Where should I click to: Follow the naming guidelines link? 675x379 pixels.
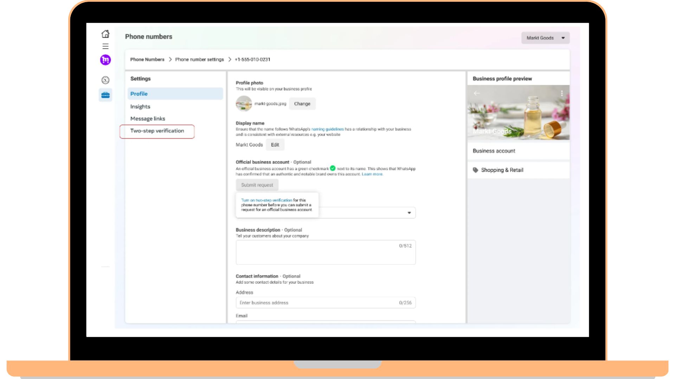tap(327, 129)
